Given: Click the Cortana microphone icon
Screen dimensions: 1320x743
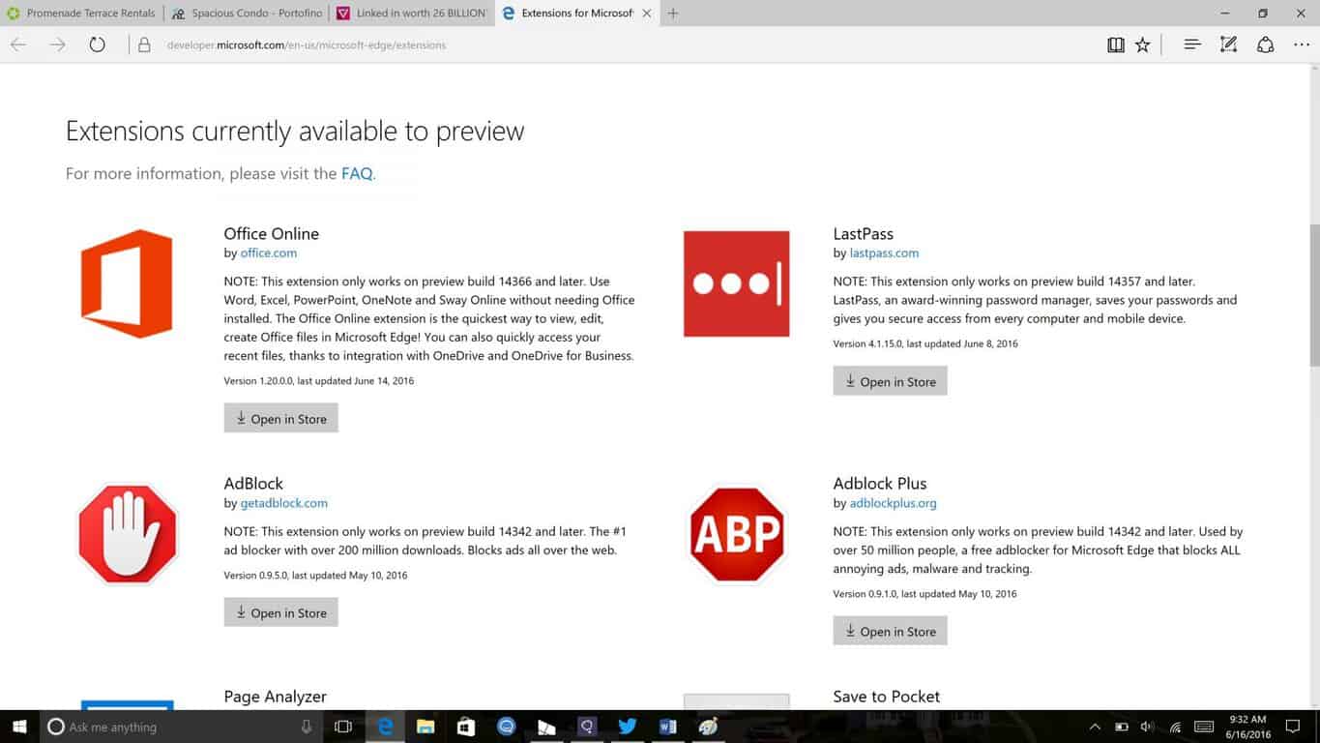Looking at the screenshot, I should click(307, 727).
